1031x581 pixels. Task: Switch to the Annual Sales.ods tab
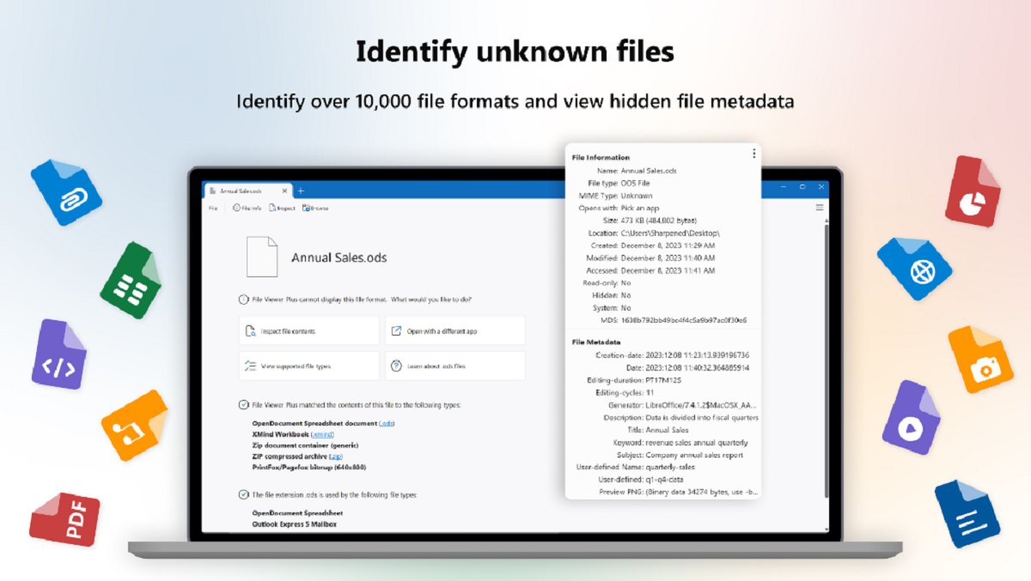[238, 191]
